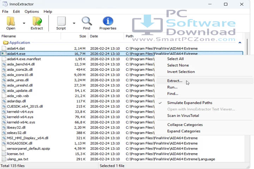This screenshot has width=254, height=169.
Task: Click the CUESDK.x64_2015.dll file icon
Action: pos(4,106)
